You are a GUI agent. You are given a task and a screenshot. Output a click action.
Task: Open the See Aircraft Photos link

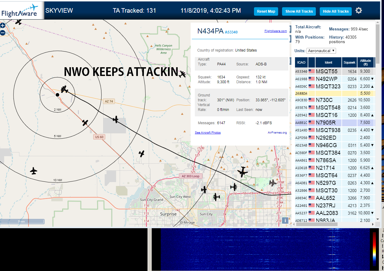click(208, 133)
